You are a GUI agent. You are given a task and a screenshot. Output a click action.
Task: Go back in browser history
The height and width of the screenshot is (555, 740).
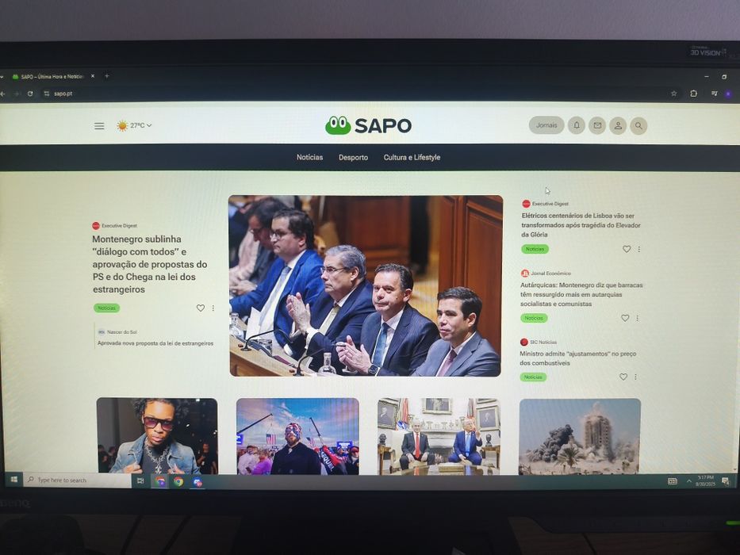coord(3,94)
